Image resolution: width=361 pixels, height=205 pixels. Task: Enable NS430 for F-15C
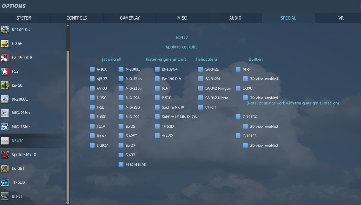coord(92,98)
